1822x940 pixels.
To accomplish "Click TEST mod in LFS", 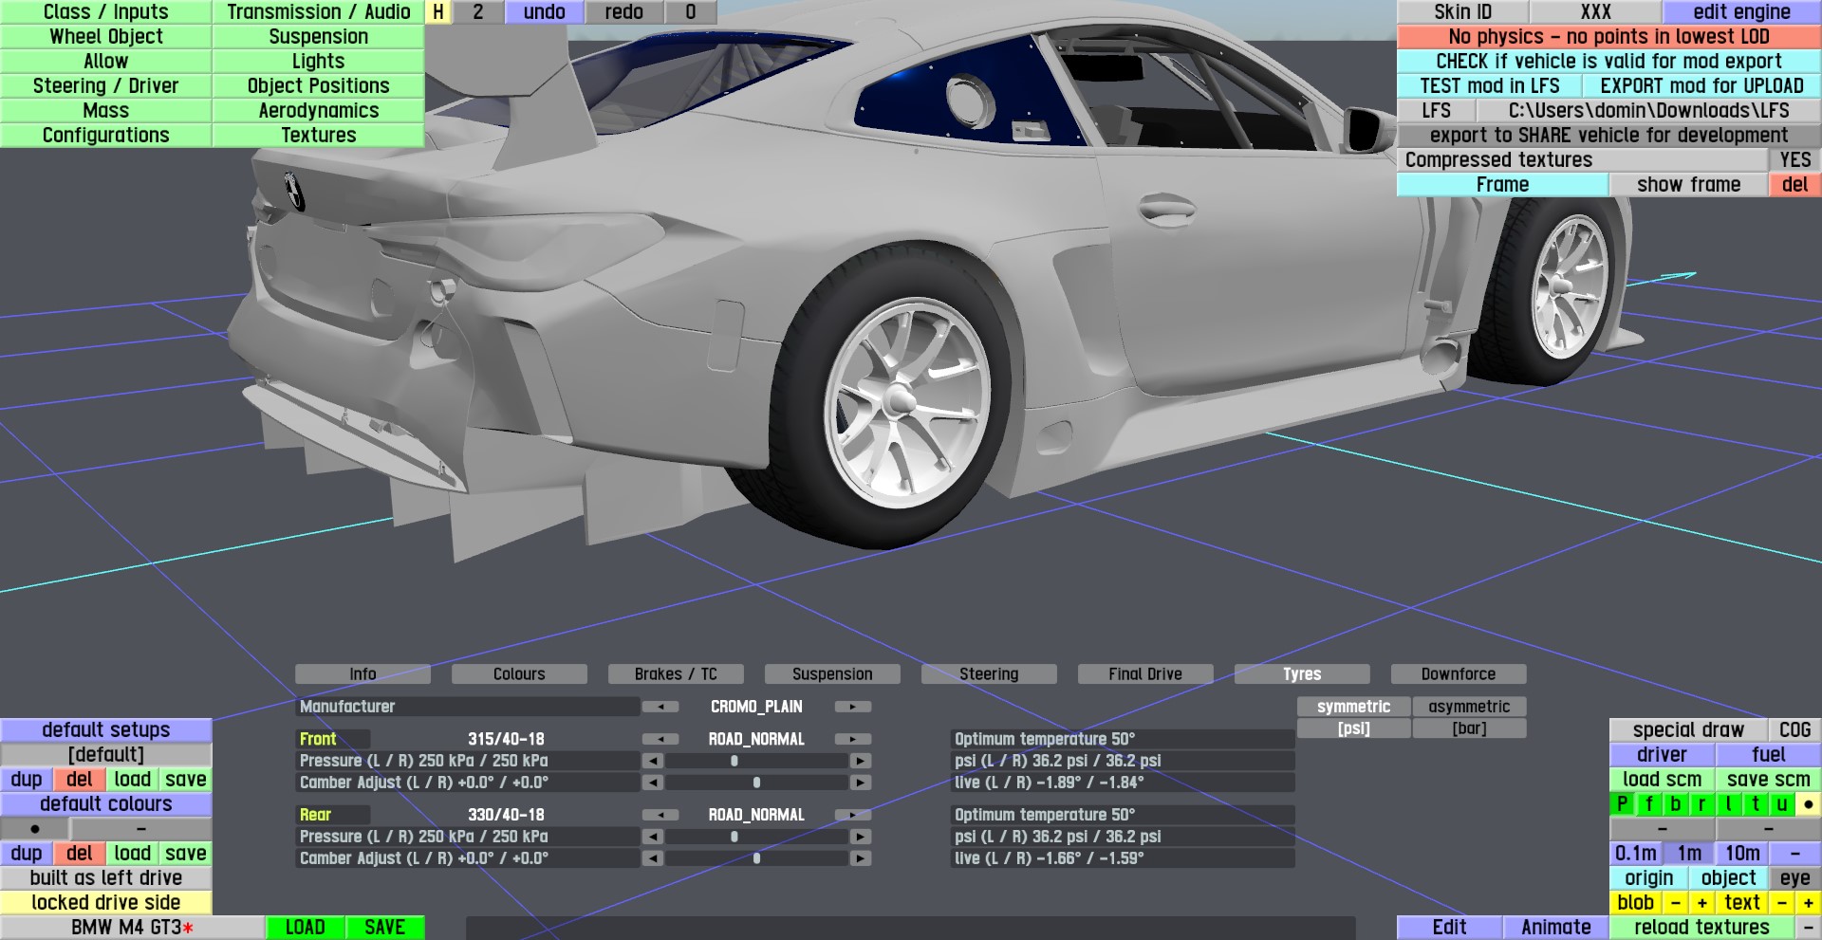I will click(x=1490, y=86).
